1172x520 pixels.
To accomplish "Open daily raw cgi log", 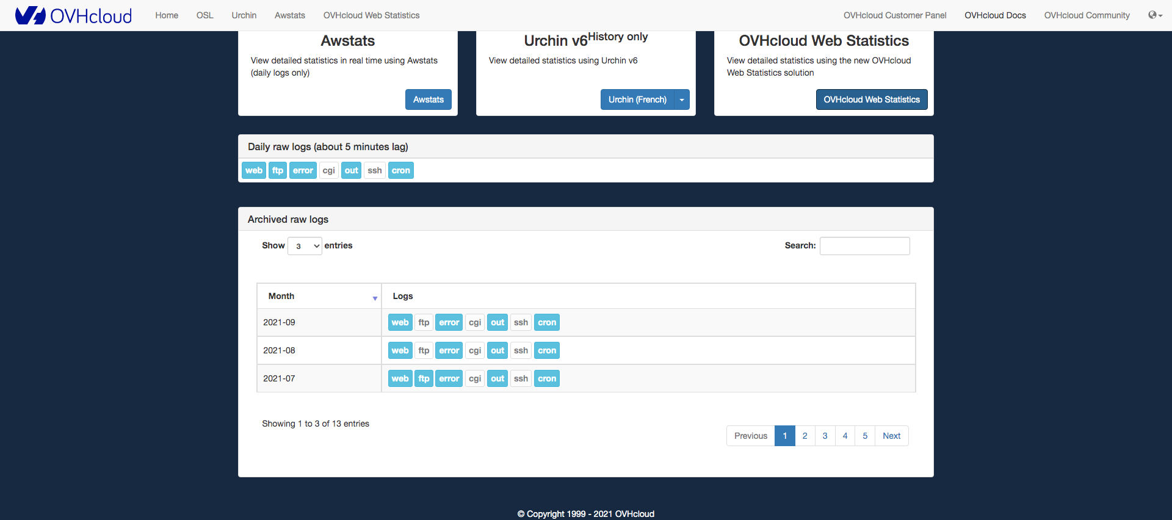I will 329,170.
